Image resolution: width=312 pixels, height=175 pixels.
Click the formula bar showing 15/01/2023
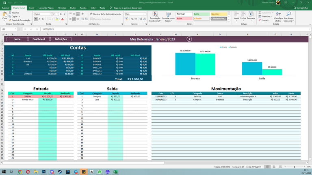point(175,29)
